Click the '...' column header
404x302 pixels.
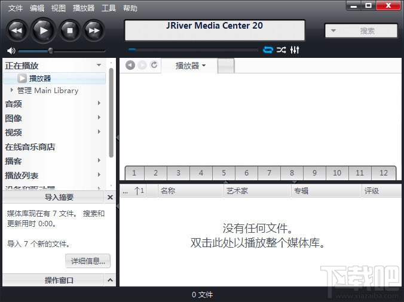126,191
